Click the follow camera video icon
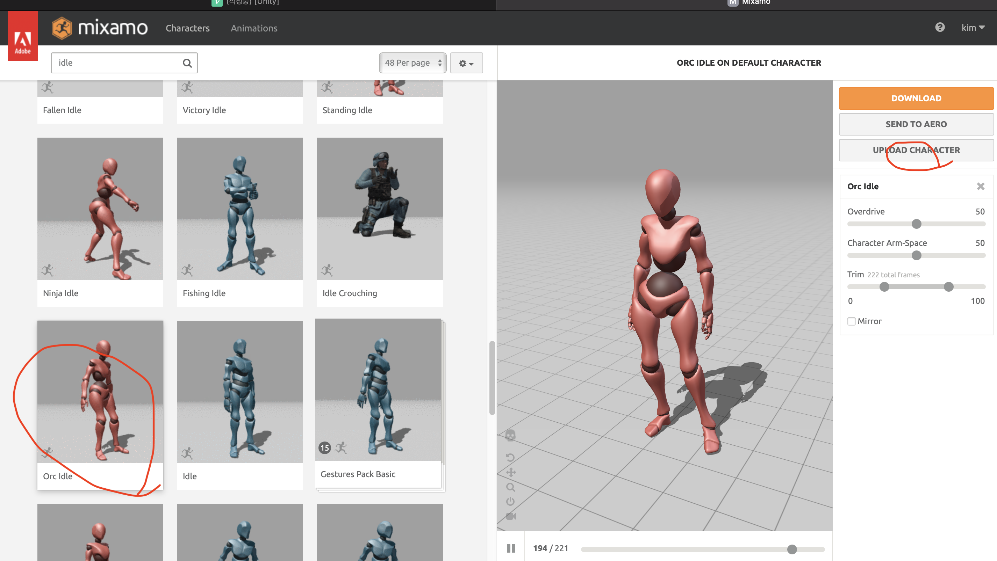The image size is (997, 561). coord(511,516)
